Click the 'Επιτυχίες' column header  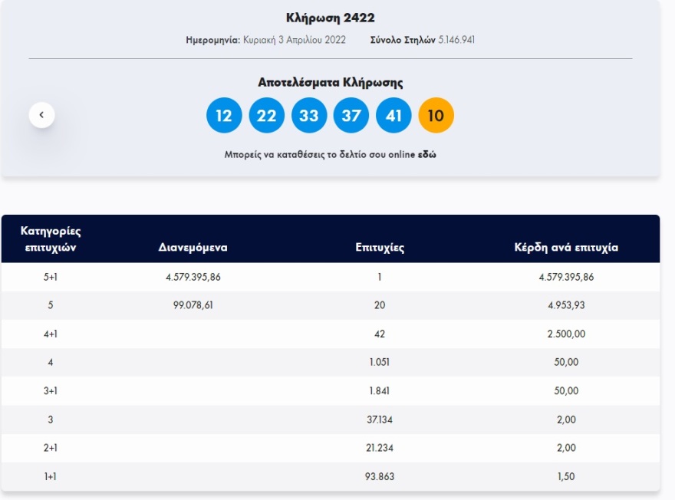pos(380,248)
